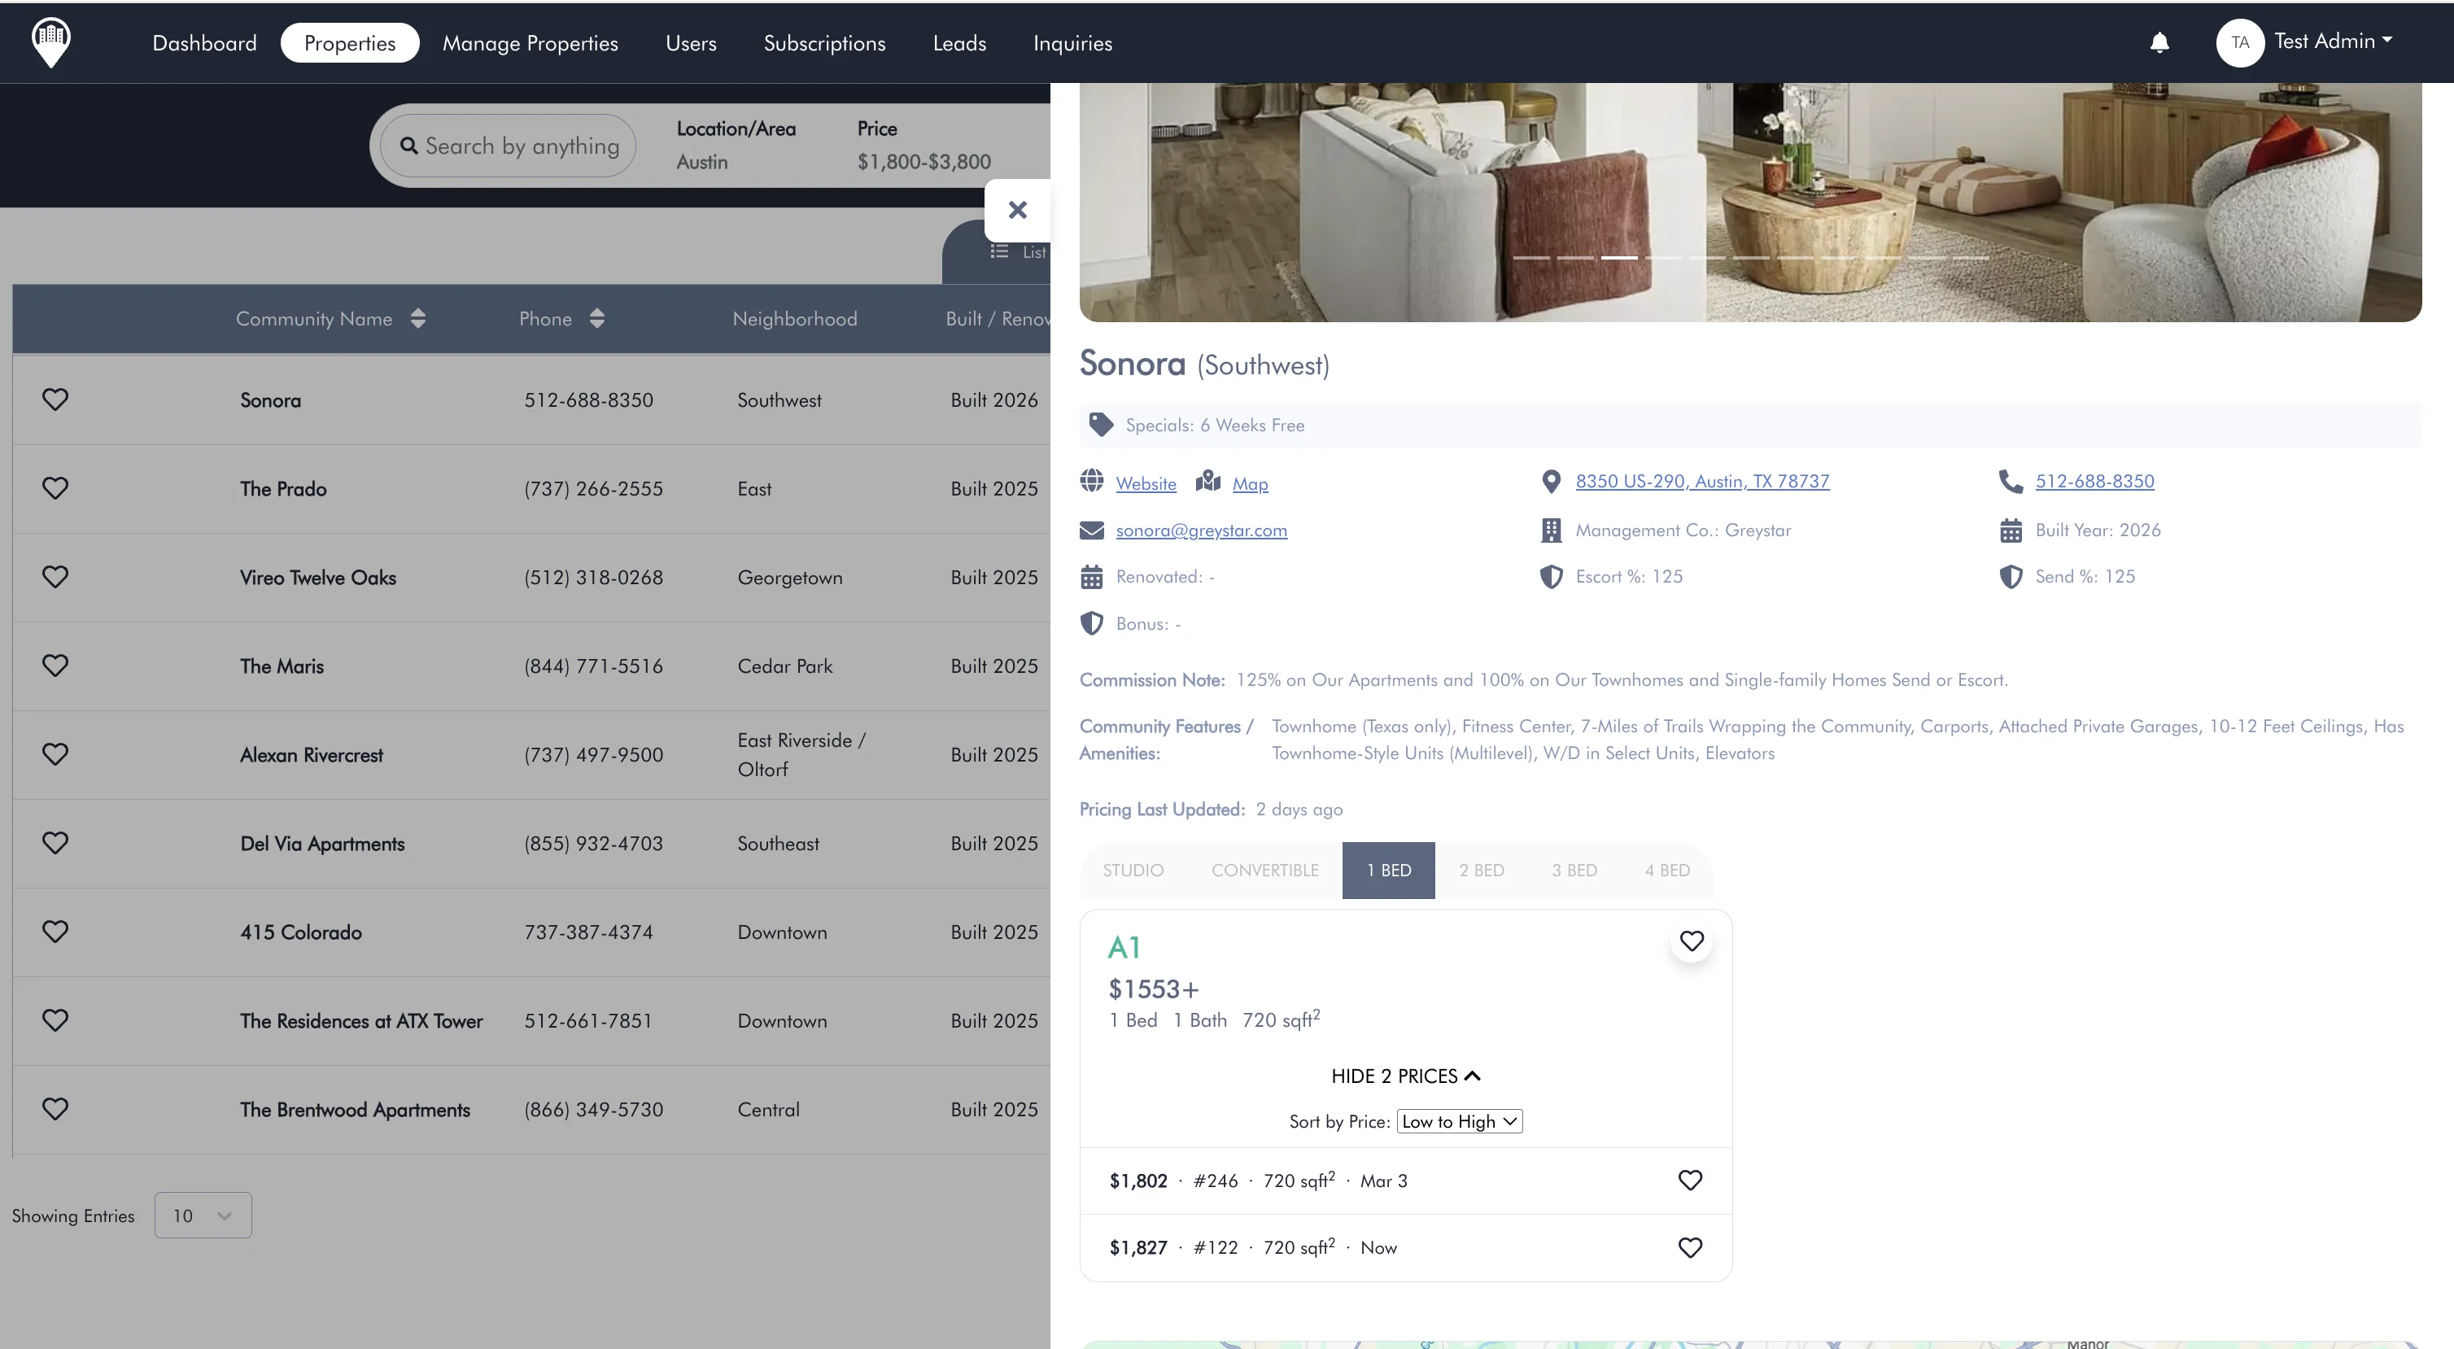The width and height of the screenshot is (2454, 1349).
Task: Favorite the A1 floor plan
Action: pos(1691,941)
